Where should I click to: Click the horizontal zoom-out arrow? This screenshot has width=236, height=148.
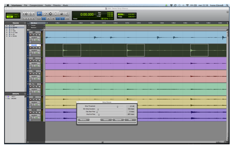[x=24, y=14]
